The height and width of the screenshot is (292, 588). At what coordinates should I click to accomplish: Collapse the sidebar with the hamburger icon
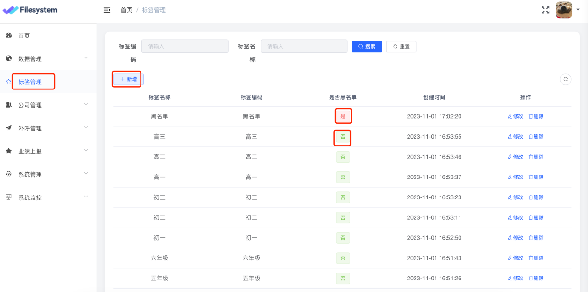107,10
